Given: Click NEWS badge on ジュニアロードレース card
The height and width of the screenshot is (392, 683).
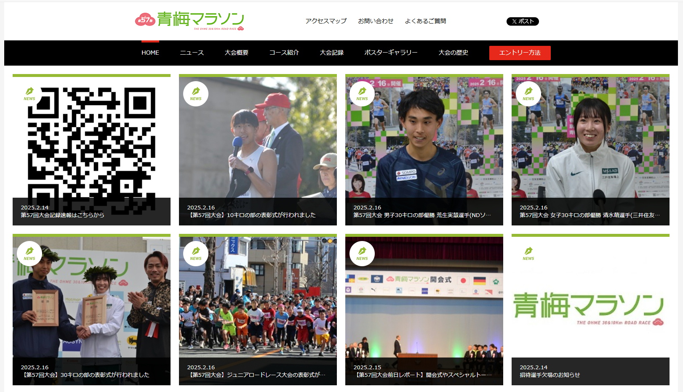Looking at the screenshot, I should (x=196, y=254).
